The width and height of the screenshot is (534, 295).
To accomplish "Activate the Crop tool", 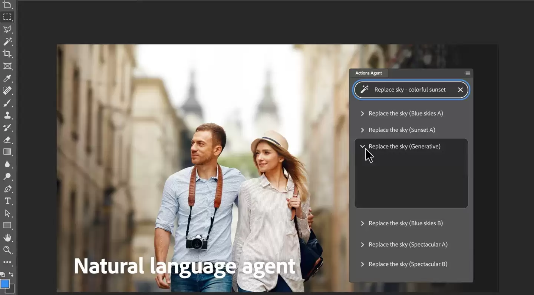I will pos(7,54).
